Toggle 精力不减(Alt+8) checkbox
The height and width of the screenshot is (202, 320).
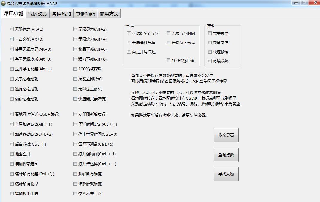point(75,59)
